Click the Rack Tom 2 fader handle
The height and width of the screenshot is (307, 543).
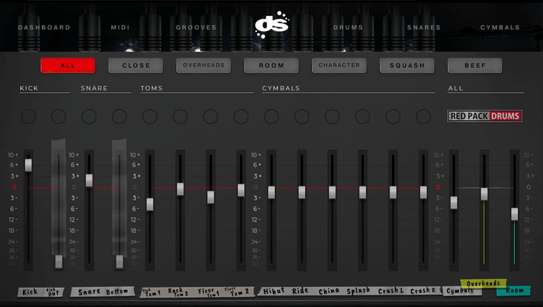click(x=180, y=189)
